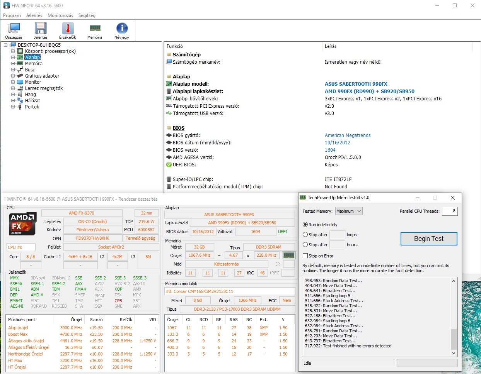This screenshot has height=374, width=481.
Task: Open the ASUS SABERTOOTH 990FX model link
Action: (x=356, y=84)
